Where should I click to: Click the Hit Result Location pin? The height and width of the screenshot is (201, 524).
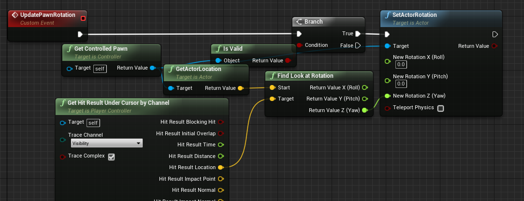point(220,167)
